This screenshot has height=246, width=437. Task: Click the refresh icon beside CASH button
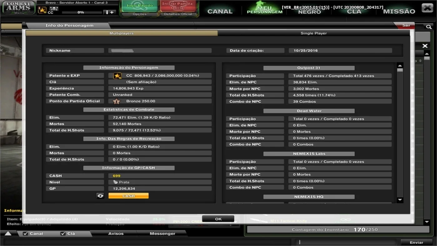click(100, 196)
